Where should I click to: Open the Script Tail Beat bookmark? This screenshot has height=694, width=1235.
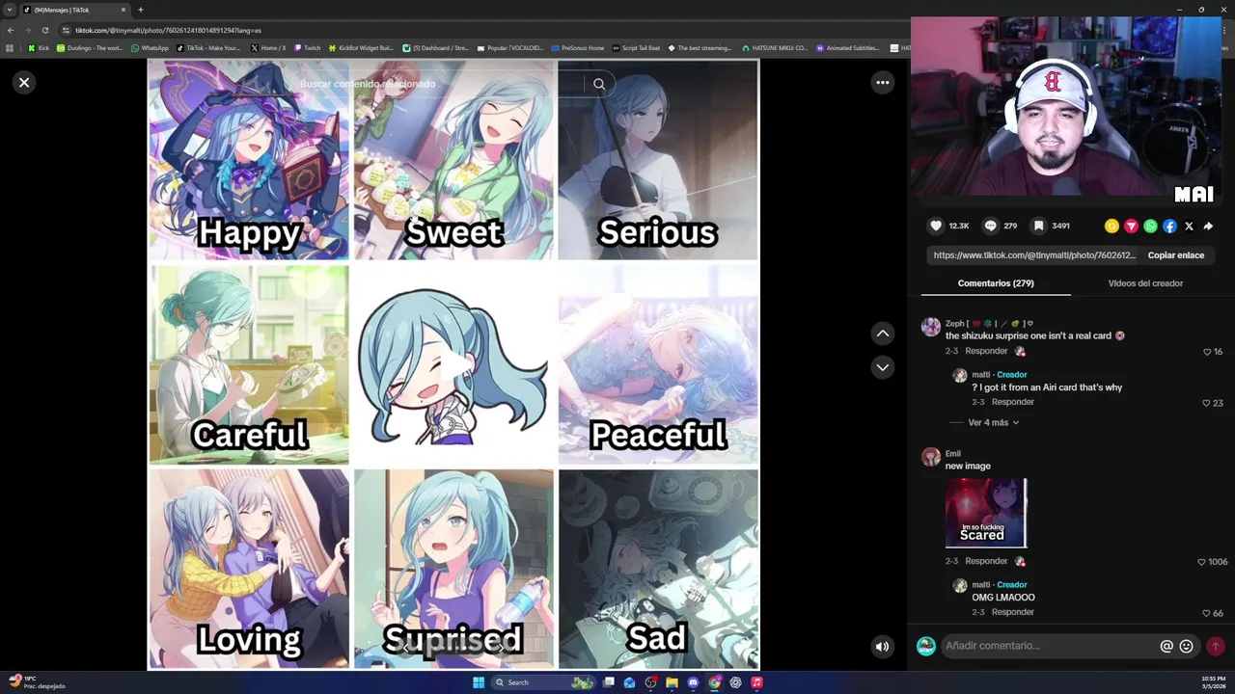click(636, 47)
